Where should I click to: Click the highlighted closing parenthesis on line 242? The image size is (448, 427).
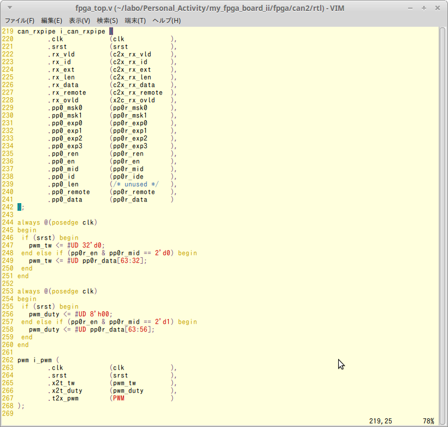pyautogui.click(x=20, y=207)
